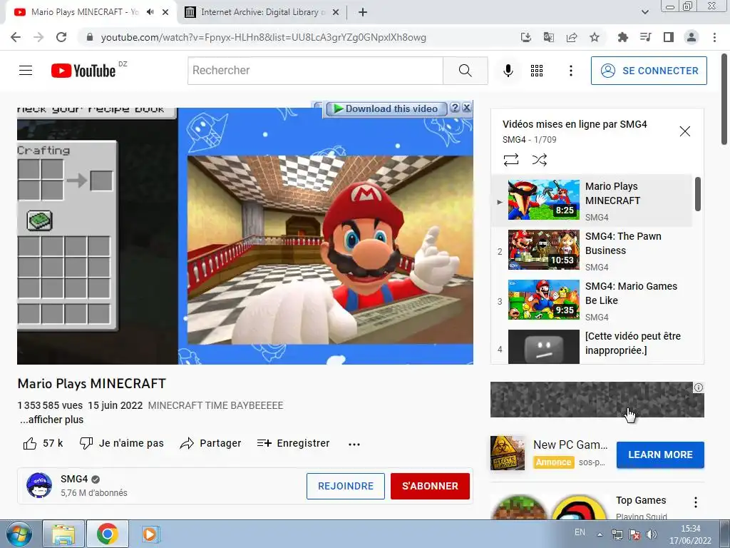Screen dimensions: 730x548
Task: Click the search magnifier button
Action: tap(465, 71)
